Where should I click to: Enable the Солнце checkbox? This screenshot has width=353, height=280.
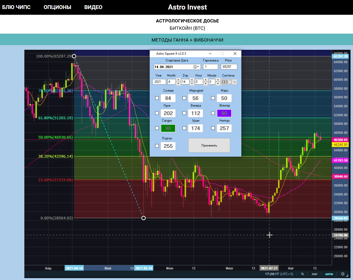pyautogui.click(x=157, y=98)
